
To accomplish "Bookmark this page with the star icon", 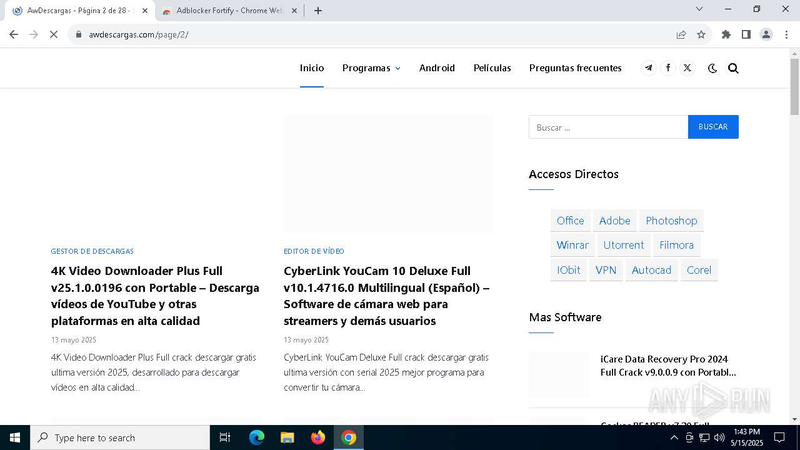I will (701, 34).
